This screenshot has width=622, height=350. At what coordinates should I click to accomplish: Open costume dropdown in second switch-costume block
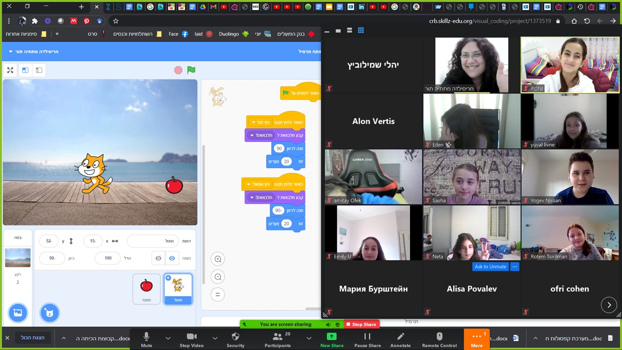click(x=262, y=197)
